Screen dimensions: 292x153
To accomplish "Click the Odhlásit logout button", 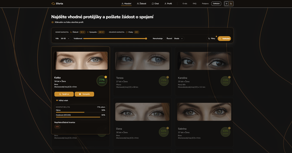I will click(x=216, y=4).
